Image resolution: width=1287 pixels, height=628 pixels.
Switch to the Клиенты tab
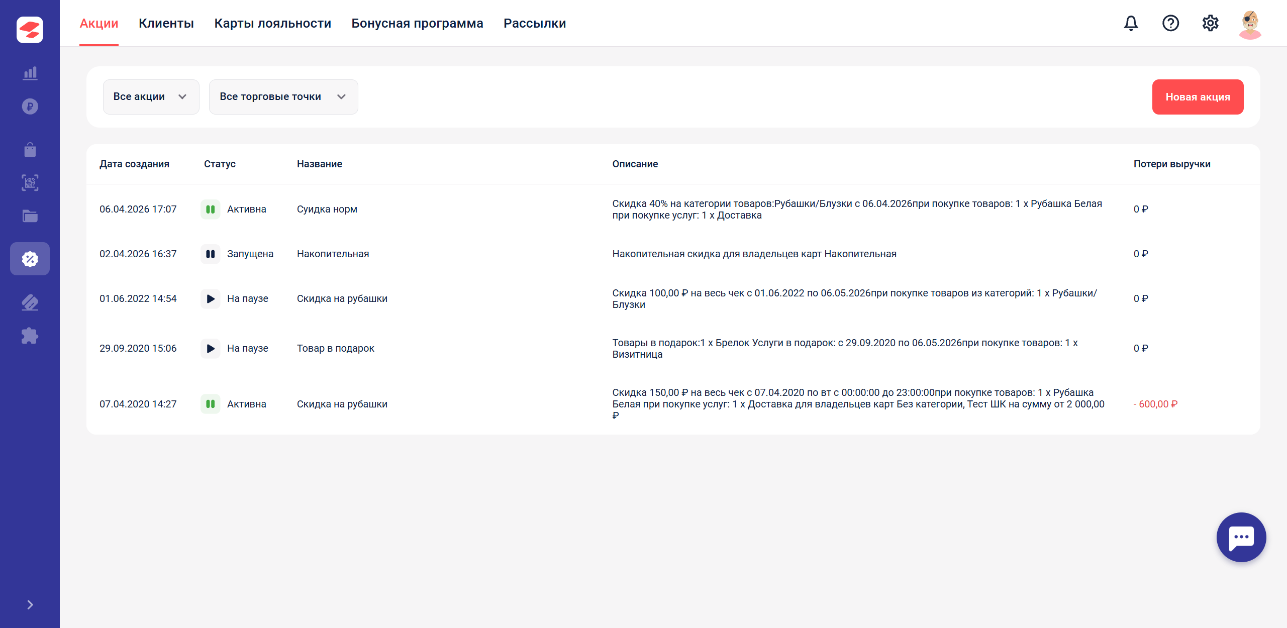(166, 23)
